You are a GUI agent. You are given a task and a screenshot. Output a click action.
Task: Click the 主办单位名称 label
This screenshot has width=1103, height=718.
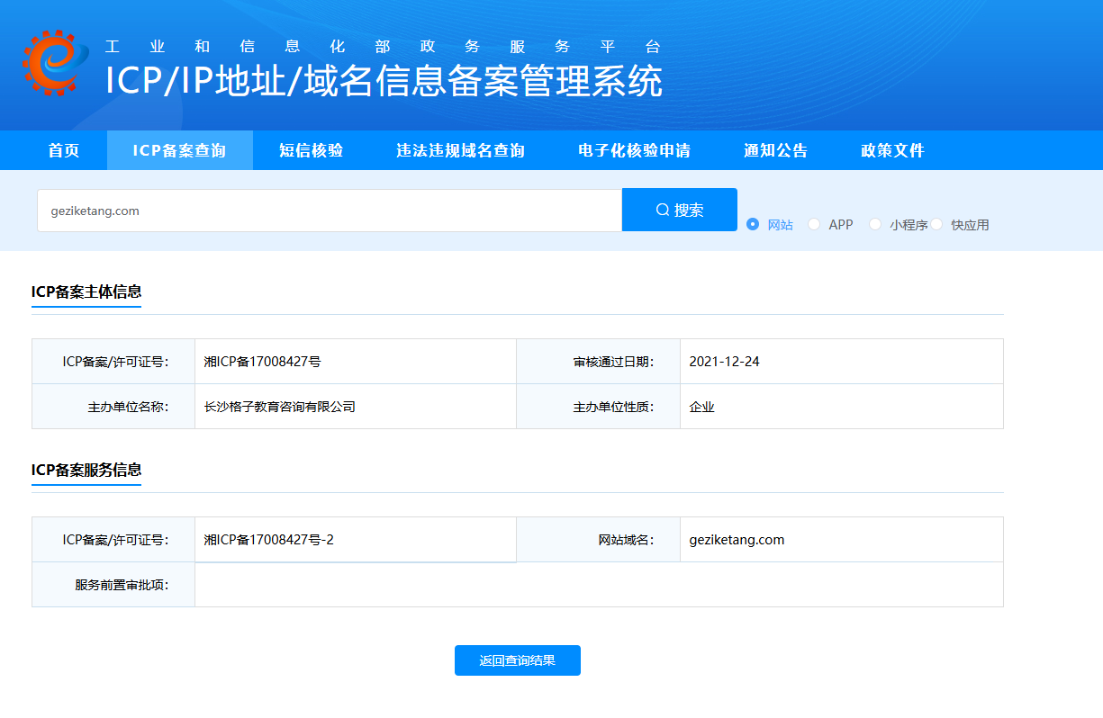coord(129,407)
